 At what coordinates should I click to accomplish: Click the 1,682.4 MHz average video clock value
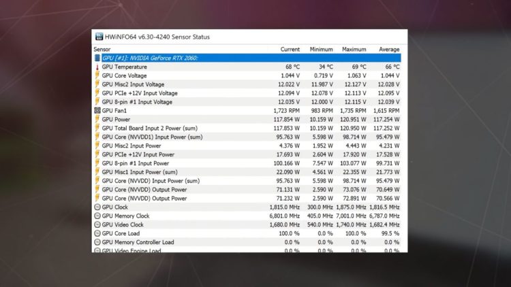pos(384,224)
